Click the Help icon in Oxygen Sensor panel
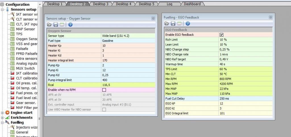Screen dimensions: 291x137 [70, 25]
